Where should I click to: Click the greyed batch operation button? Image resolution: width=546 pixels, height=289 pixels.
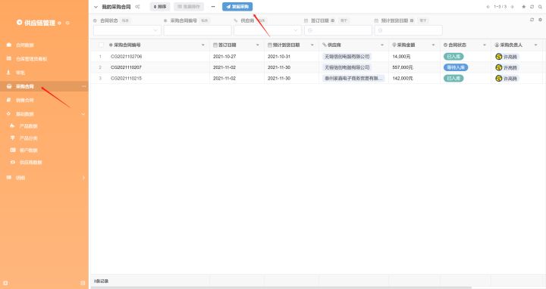click(189, 7)
